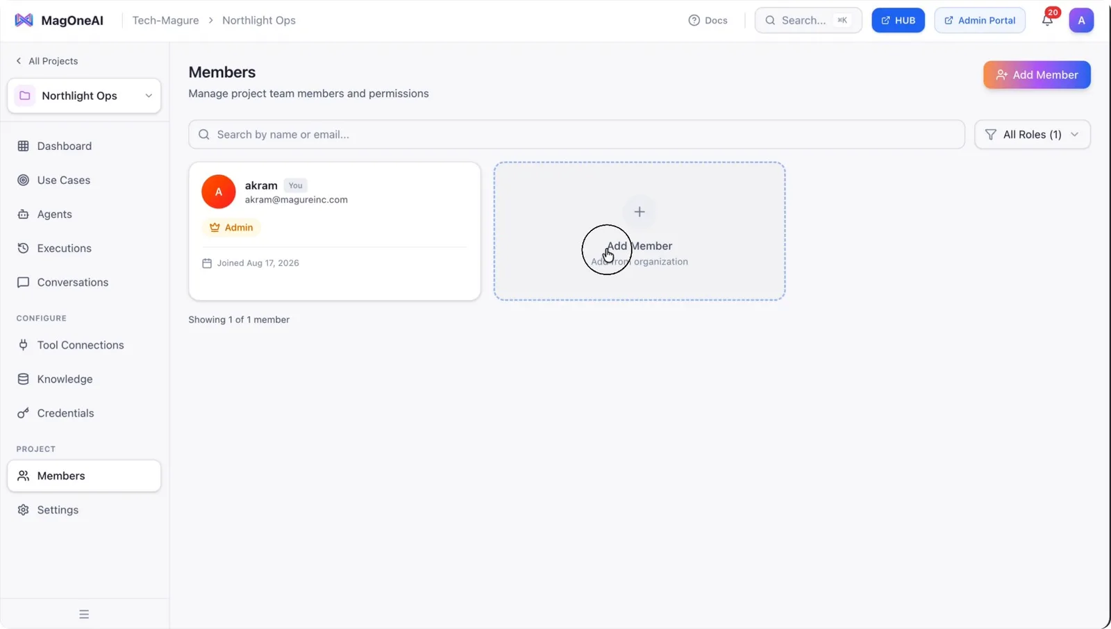This screenshot has width=1111, height=629.
Task: Click 'Joined Aug 17, 2026' text
Action: 258,263
